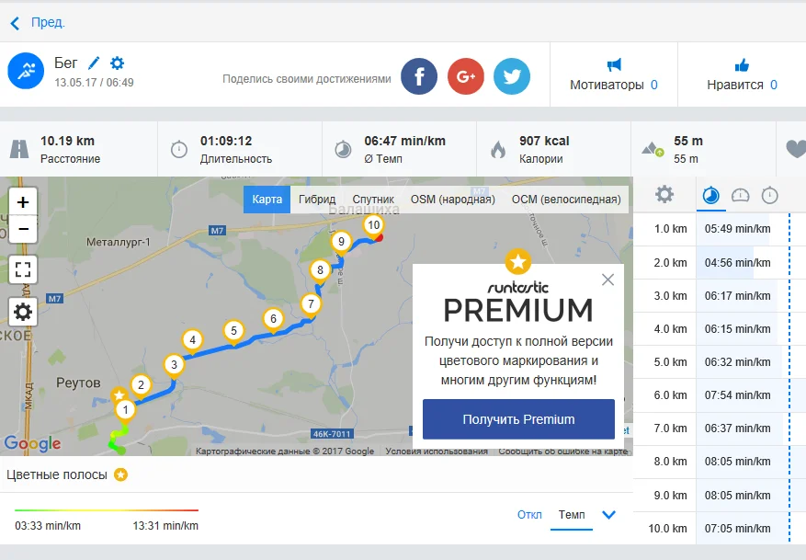Select the speed gauge splits tab
Viewport: 806px width, 560px height.
[x=740, y=196]
